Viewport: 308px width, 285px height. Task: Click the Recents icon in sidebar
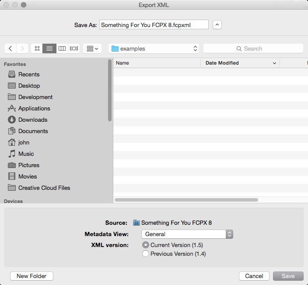coord(11,74)
